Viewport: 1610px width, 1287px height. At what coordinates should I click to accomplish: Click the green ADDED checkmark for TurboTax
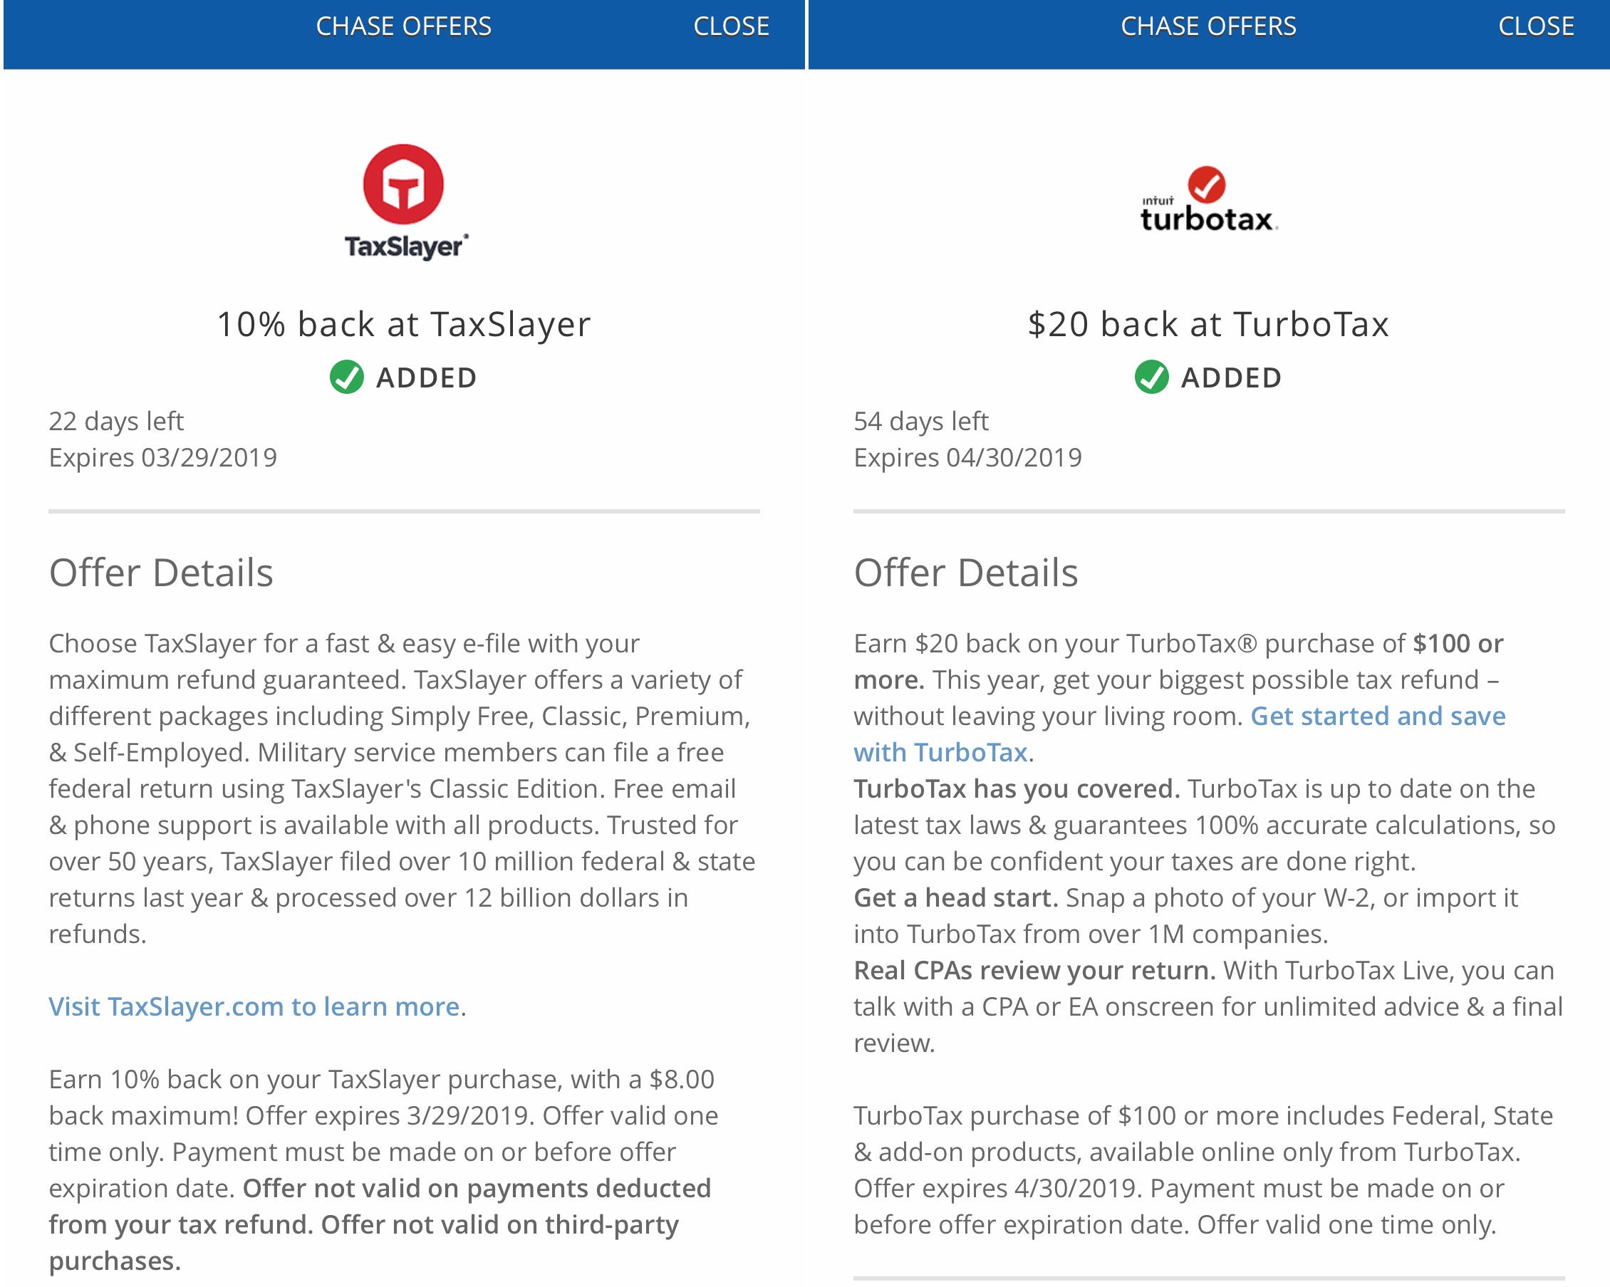tap(1151, 377)
